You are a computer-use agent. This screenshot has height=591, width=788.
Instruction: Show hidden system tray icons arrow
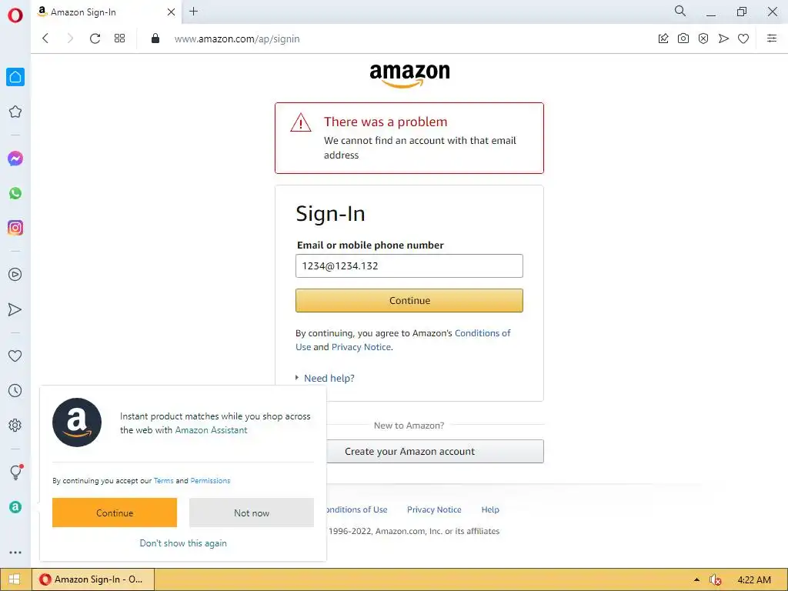pyautogui.click(x=696, y=579)
